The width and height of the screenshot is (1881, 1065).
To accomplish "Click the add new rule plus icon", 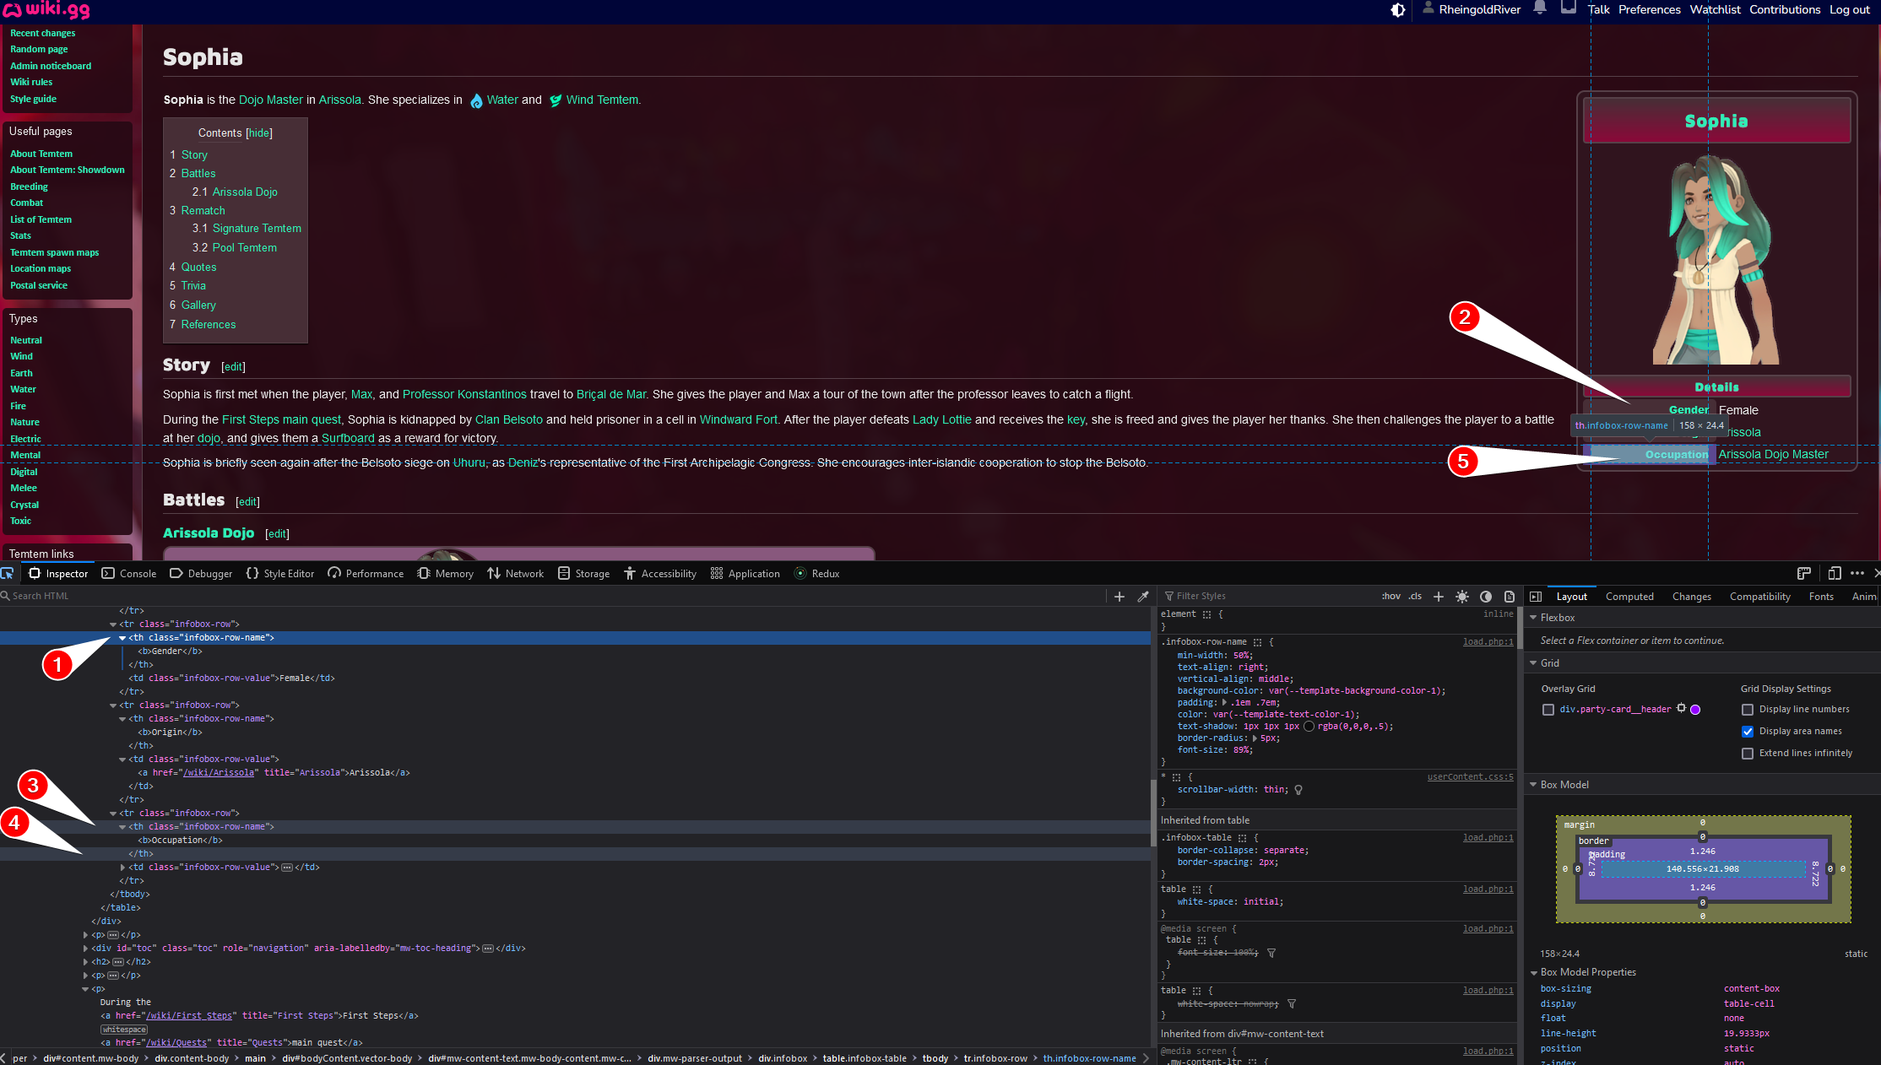I will [x=1439, y=596].
